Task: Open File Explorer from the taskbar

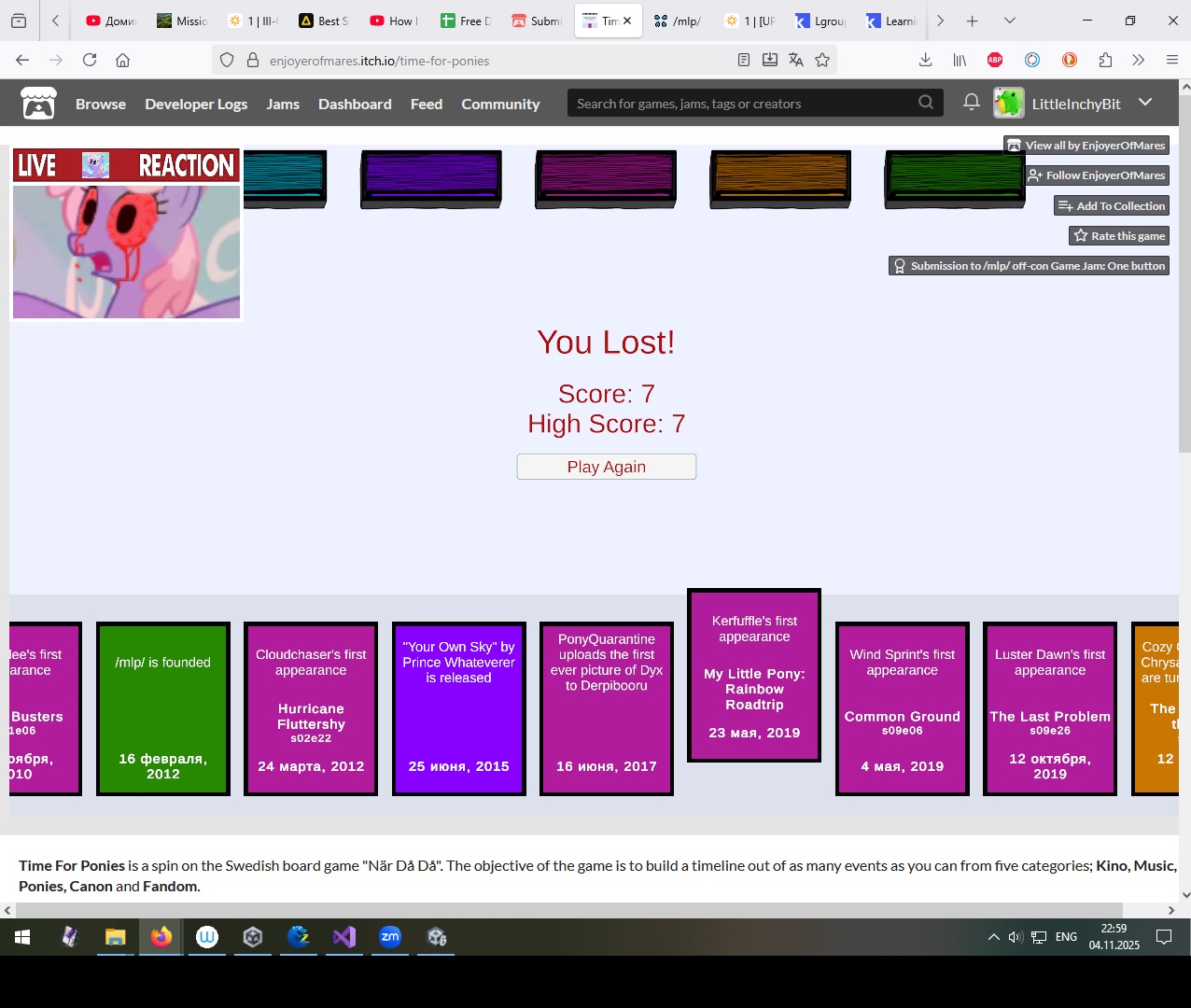Action: coord(115,937)
